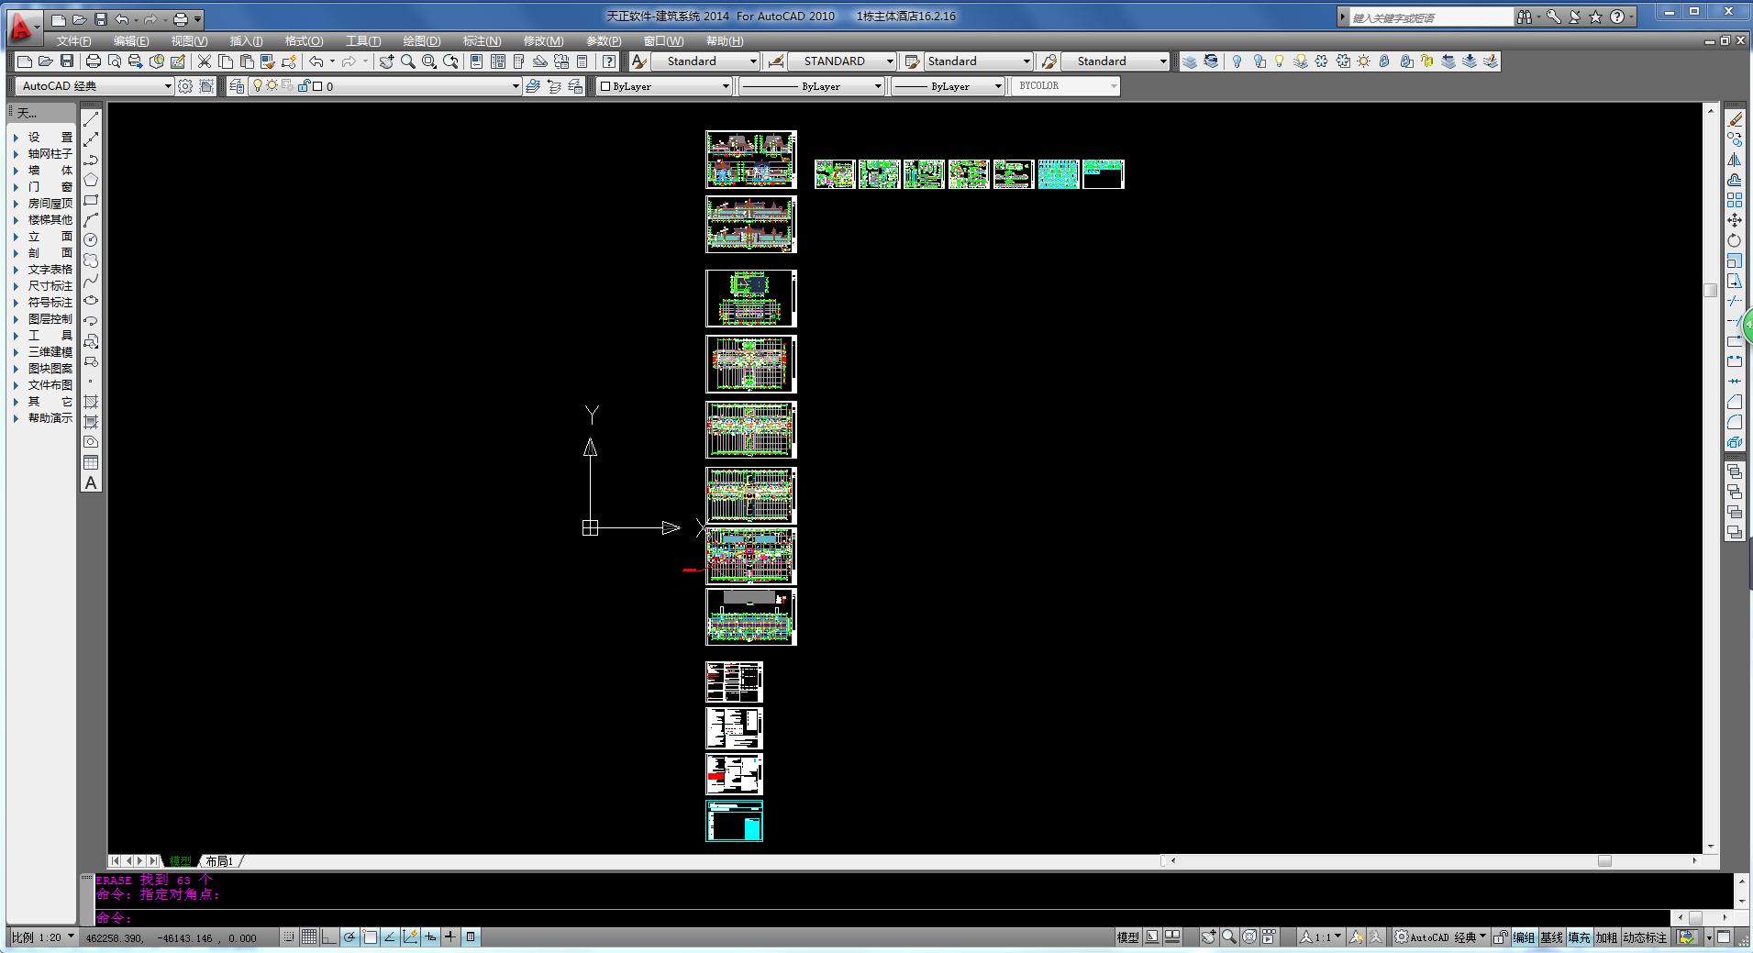Select the Pan realtime hand tool

pyautogui.click(x=386, y=61)
